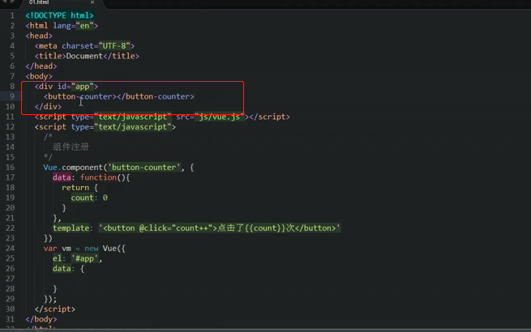Click the Vue keyword in Vue.component
Viewport: 531px width, 332px height.
pos(50,168)
